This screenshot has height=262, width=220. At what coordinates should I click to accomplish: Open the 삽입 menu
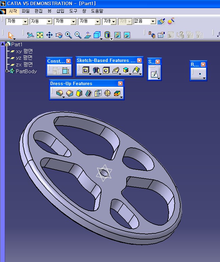pos(60,11)
